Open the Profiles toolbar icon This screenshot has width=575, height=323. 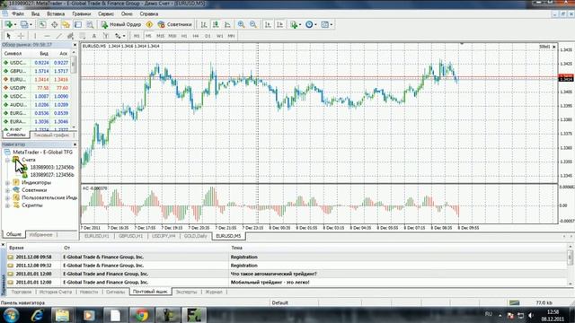pyautogui.click(x=24, y=24)
